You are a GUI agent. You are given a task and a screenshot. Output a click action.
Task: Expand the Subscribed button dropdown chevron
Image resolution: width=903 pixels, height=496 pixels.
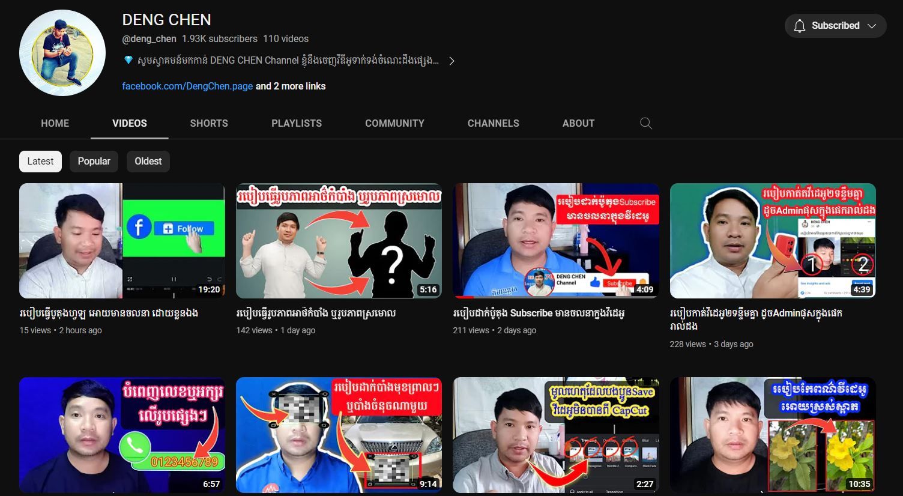click(x=872, y=26)
